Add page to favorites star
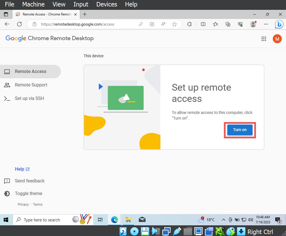 coord(174,24)
